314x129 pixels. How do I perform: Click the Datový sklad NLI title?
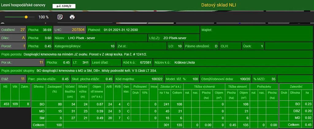point(219,5)
